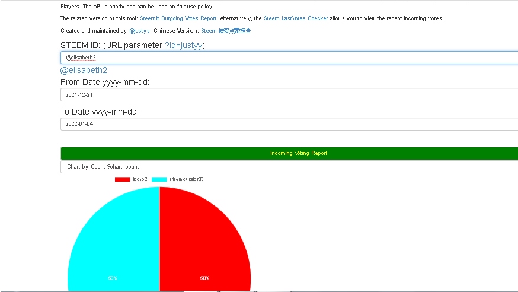Focus the STEEM ID input field
The width and height of the screenshot is (518, 292).
pyautogui.click(x=289, y=58)
